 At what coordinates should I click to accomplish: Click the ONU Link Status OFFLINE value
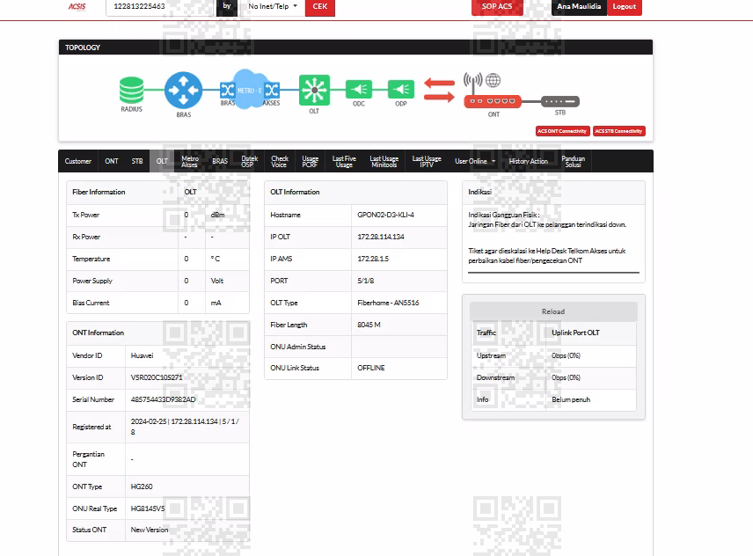(x=371, y=368)
